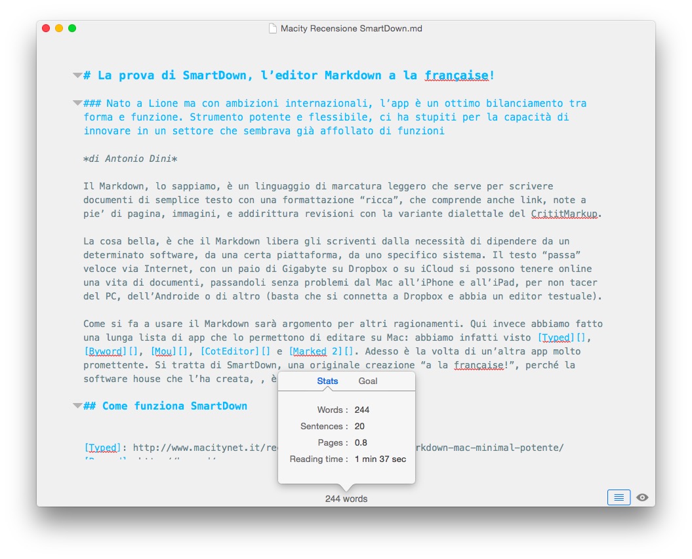This screenshot has width=692, height=559.
Task: Toggle the preview eye icon
Action: click(x=642, y=497)
